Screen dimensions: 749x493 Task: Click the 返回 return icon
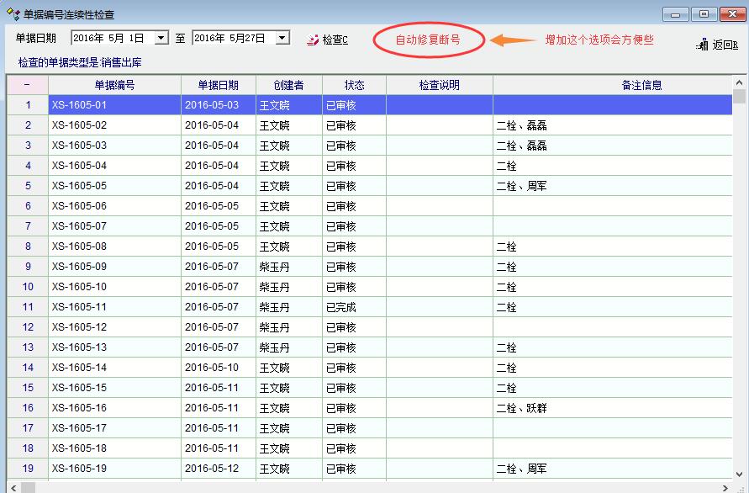pos(703,45)
